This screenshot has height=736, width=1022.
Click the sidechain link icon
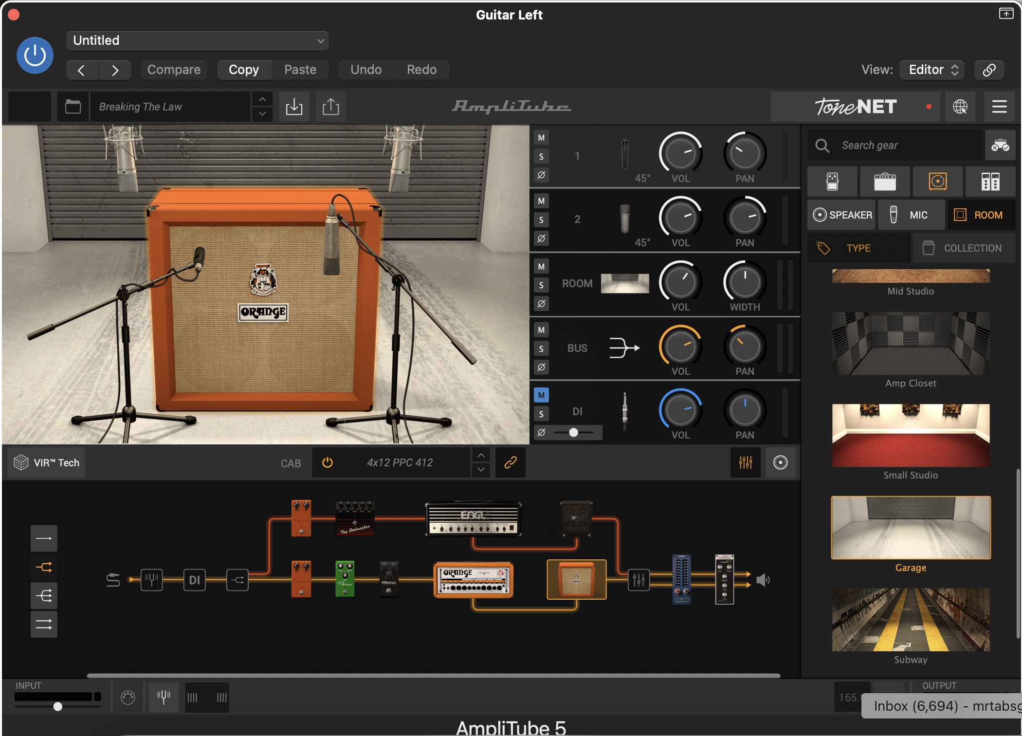tap(989, 70)
